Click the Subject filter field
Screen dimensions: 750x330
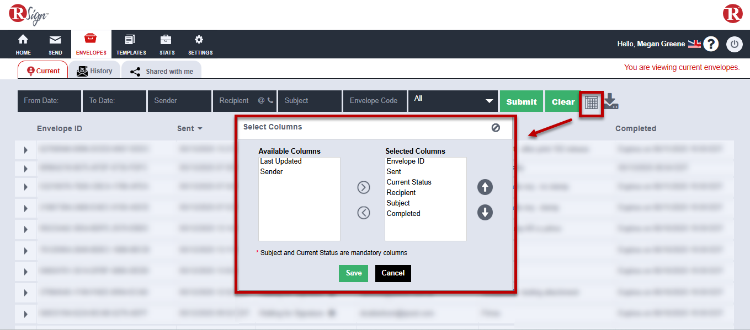(310, 101)
